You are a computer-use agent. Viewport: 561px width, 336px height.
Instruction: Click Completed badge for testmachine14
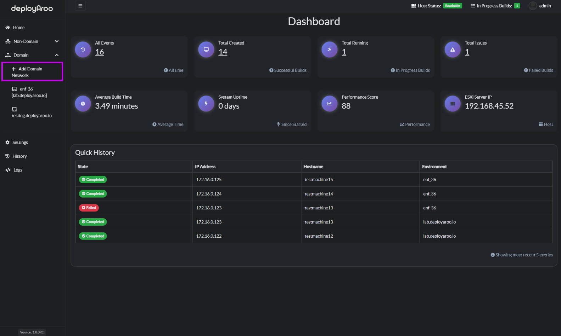coord(93,194)
